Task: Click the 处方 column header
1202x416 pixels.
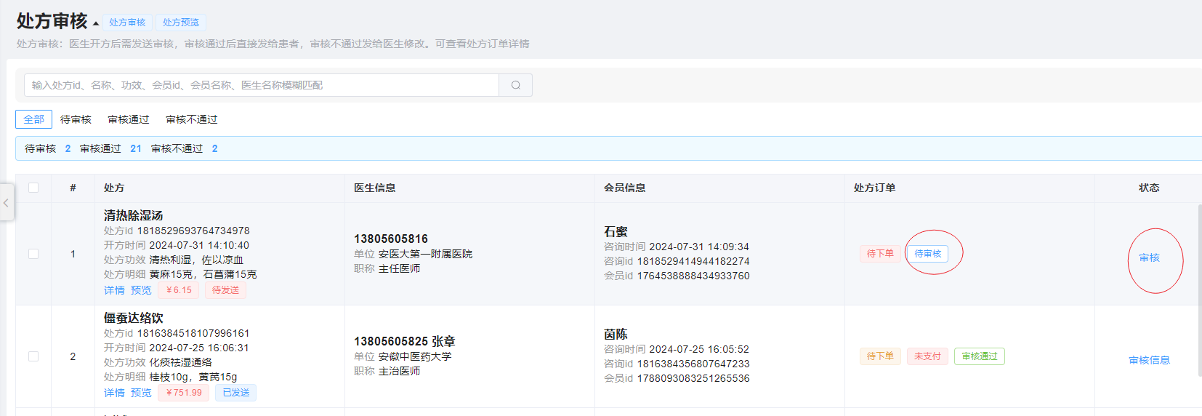Action: 114,188
